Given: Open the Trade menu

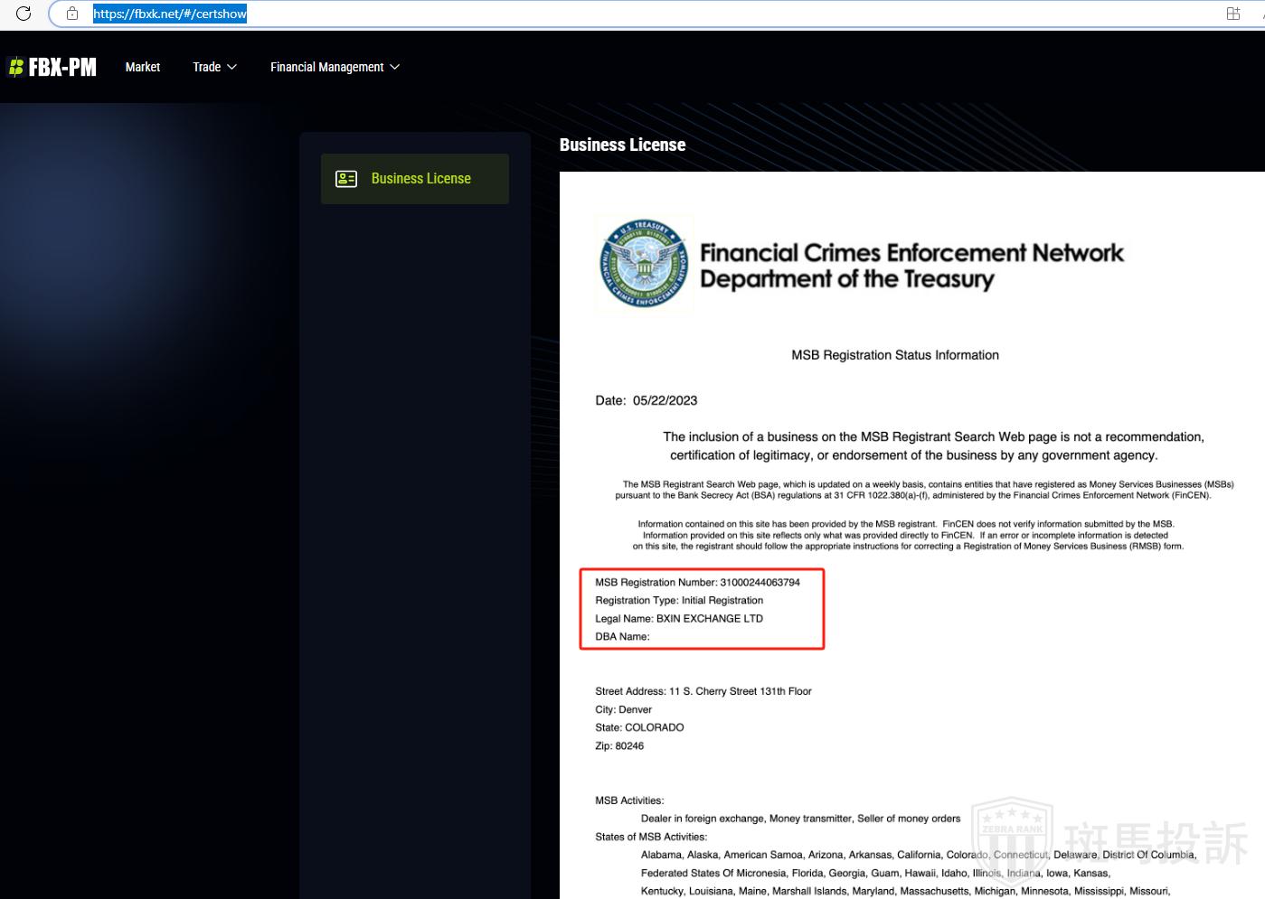Looking at the screenshot, I should (x=207, y=67).
